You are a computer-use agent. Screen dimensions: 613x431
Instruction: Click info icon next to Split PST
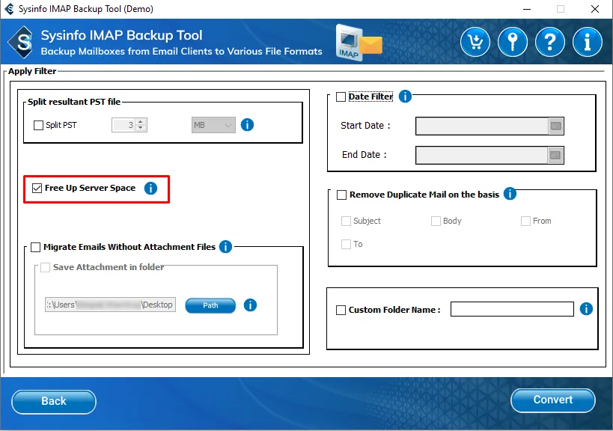(x=247, y=125)
